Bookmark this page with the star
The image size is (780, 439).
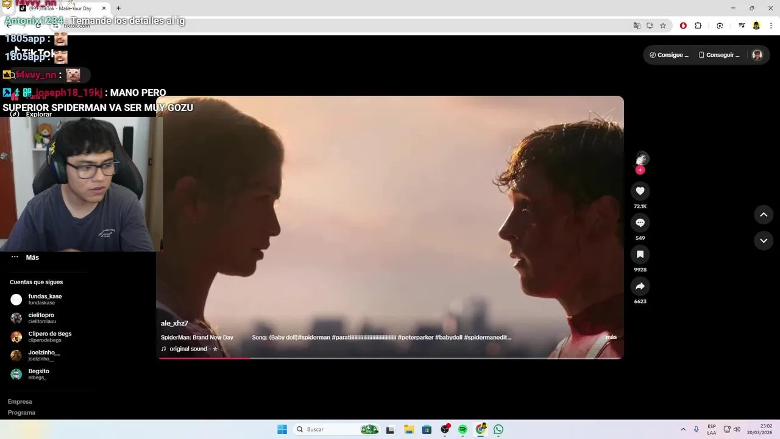663,26
